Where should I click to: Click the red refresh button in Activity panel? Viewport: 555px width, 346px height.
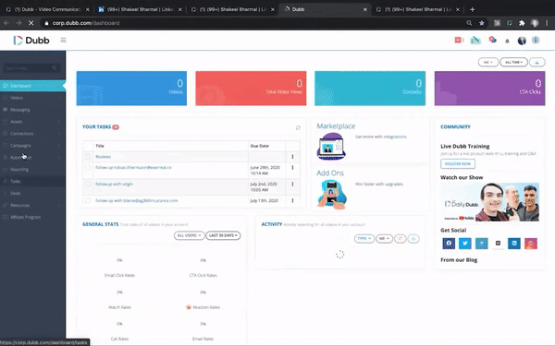tap(401, 239)
